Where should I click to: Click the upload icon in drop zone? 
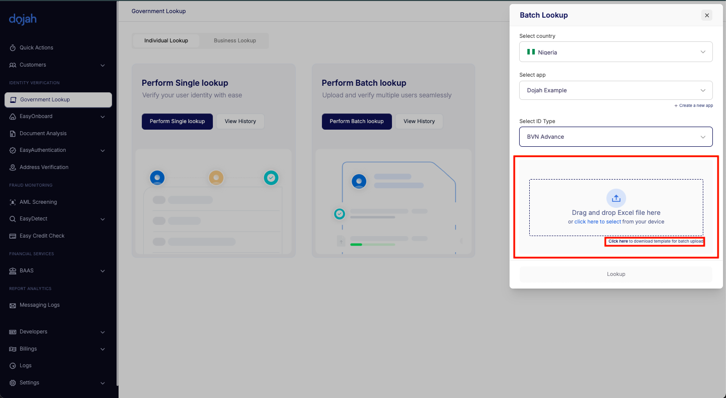pos(616,199)
